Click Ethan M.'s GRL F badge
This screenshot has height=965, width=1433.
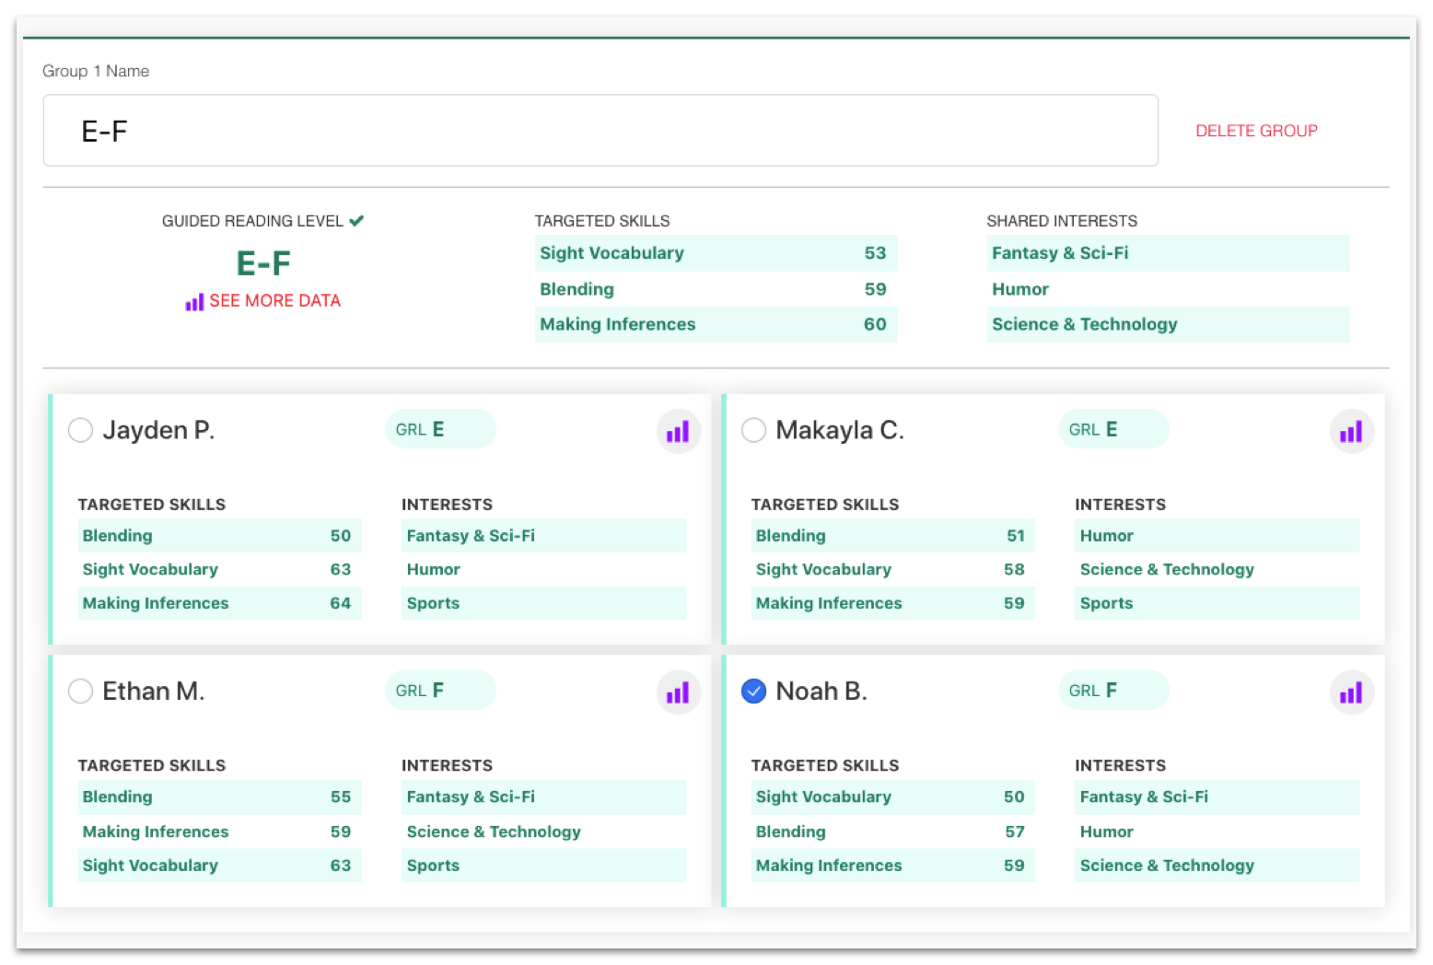pos(440,691)
